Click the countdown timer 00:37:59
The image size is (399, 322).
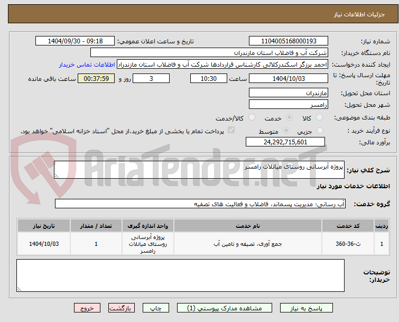[96, 78]
